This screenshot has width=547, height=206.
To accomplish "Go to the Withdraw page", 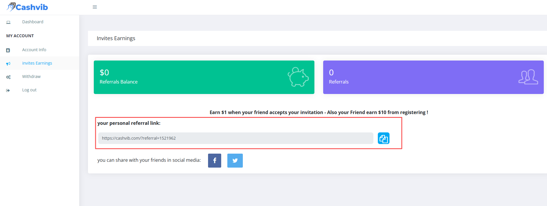I will tap(31, 77).
